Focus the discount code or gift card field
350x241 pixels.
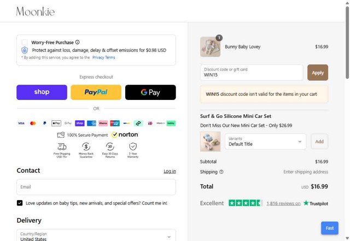(x=252, y=73)
